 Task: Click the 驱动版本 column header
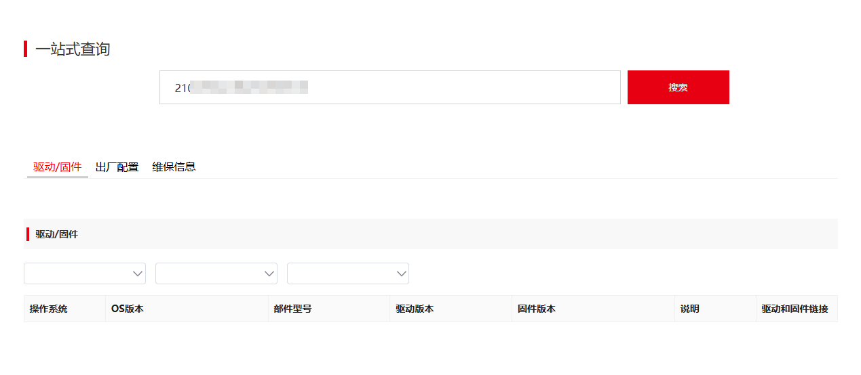pos(415,309)
